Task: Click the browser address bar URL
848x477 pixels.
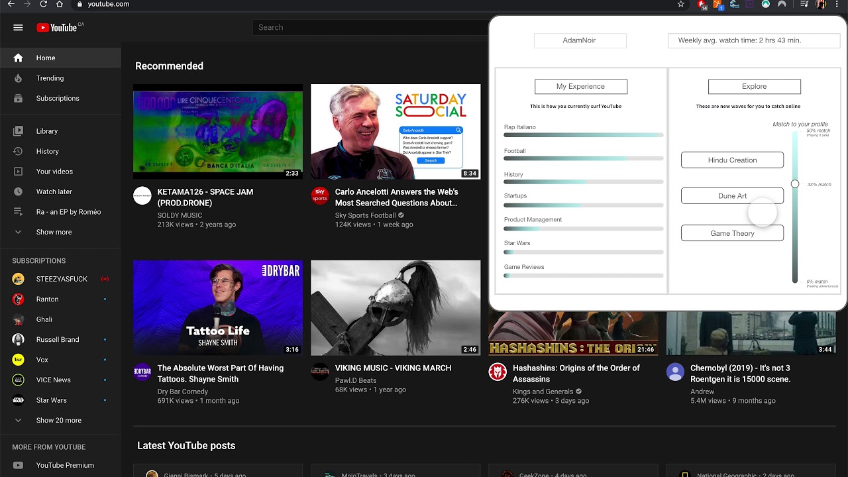Action: pos(109,4)
